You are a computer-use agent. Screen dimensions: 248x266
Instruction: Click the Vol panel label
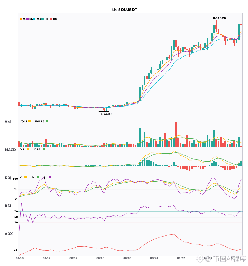click(x=8, y=122)
